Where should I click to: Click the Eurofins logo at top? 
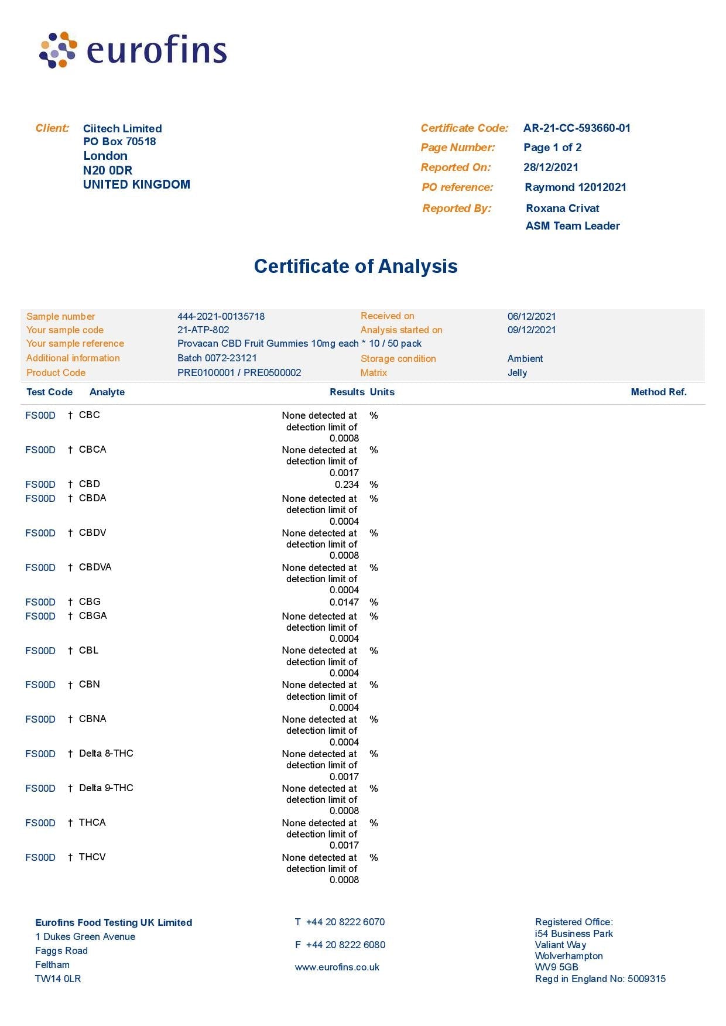click(133, 50)
